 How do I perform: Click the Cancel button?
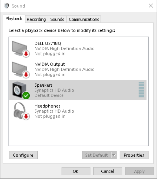[x=108, y=171]
